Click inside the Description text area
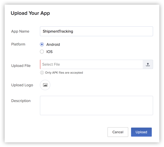 tap(96, 105)
